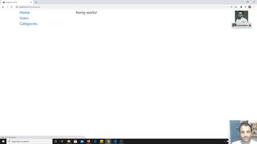Open the media control icon in toolbar
The image size is (257, 144).
245,7
